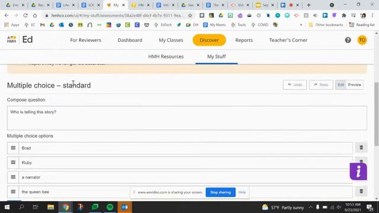Screen dimensions: 379x213
Task: Show hidden system tray icons
Action: [x=310, y=207]
